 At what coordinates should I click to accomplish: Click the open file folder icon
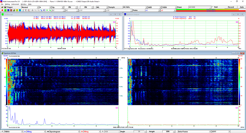tap(2, 7)
